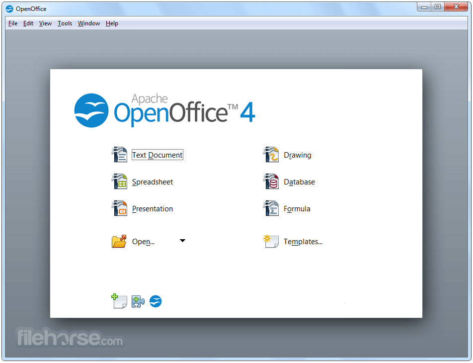This screenshot has width=473, height=363.
Task: Click the OpenOffice title bar app icon
Action: pos(9,9)
